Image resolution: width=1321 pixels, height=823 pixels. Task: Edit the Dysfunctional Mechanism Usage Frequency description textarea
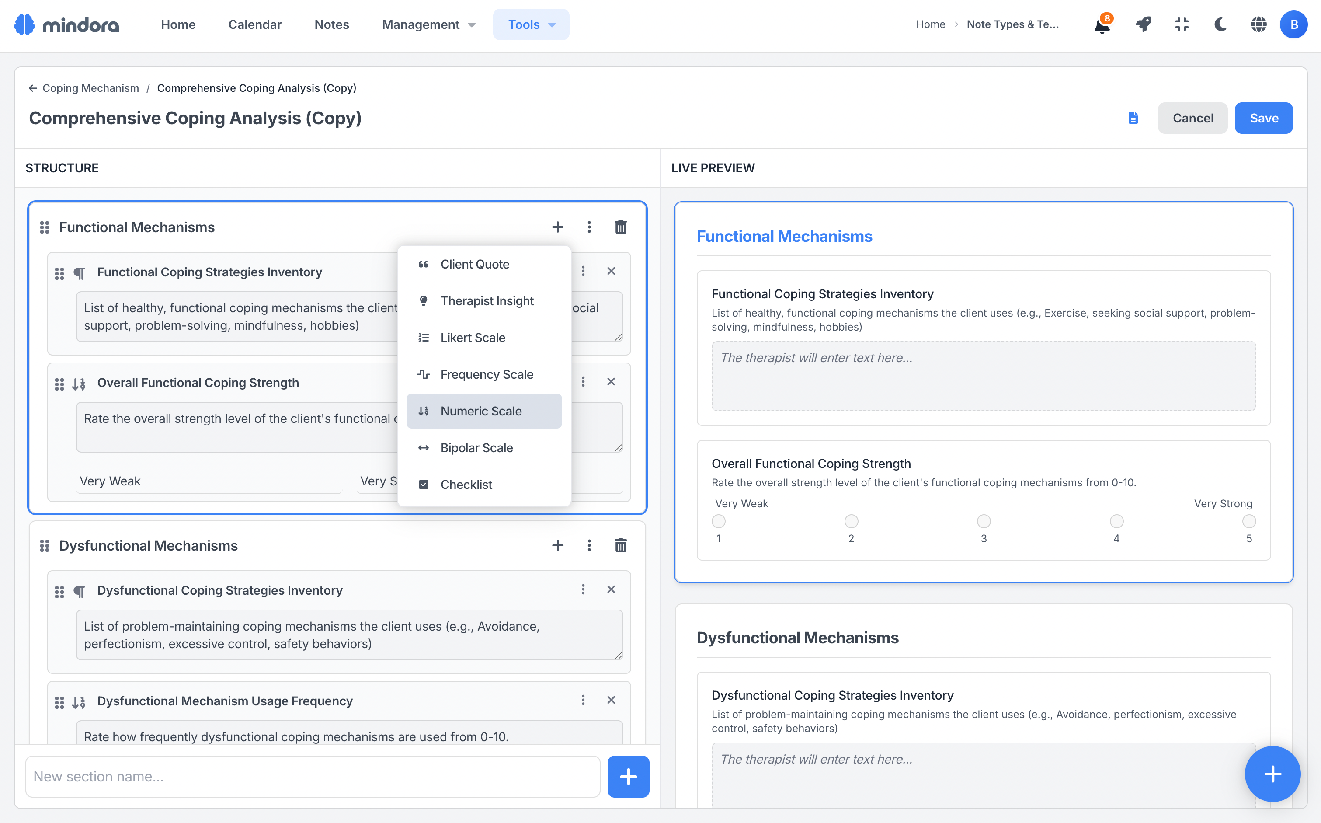click(x=349, y=733)
